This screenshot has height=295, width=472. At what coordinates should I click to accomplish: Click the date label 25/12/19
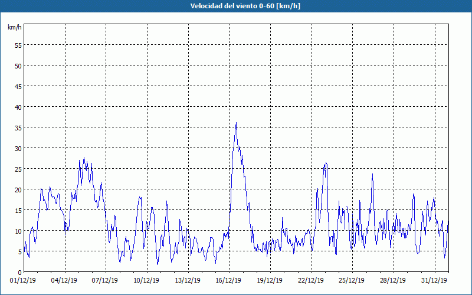tap(352, 280)
